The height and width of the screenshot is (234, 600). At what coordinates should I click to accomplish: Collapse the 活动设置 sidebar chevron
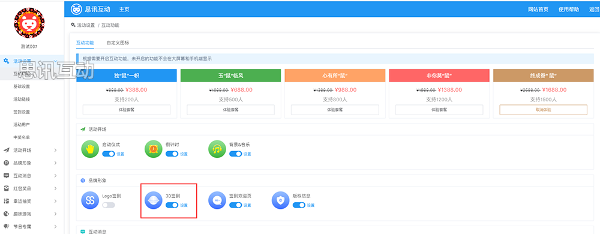pos(55,61)
